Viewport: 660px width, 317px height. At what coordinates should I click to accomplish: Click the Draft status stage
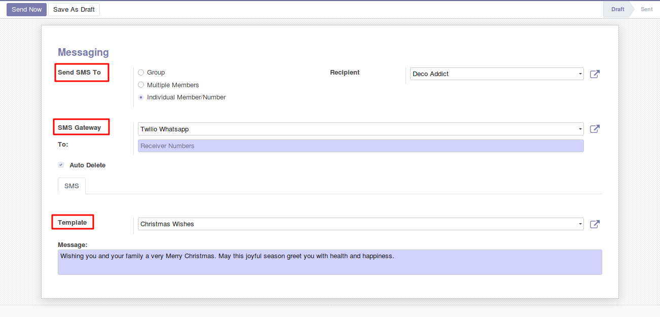click(617, 9)
